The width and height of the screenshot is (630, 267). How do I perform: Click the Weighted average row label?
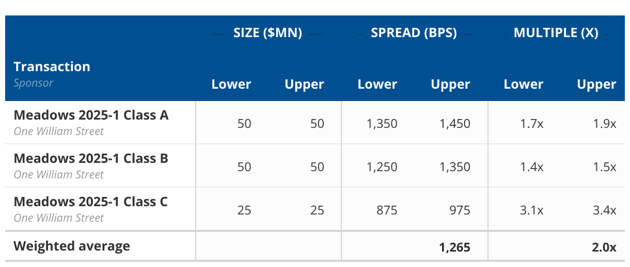click(72, 246)
